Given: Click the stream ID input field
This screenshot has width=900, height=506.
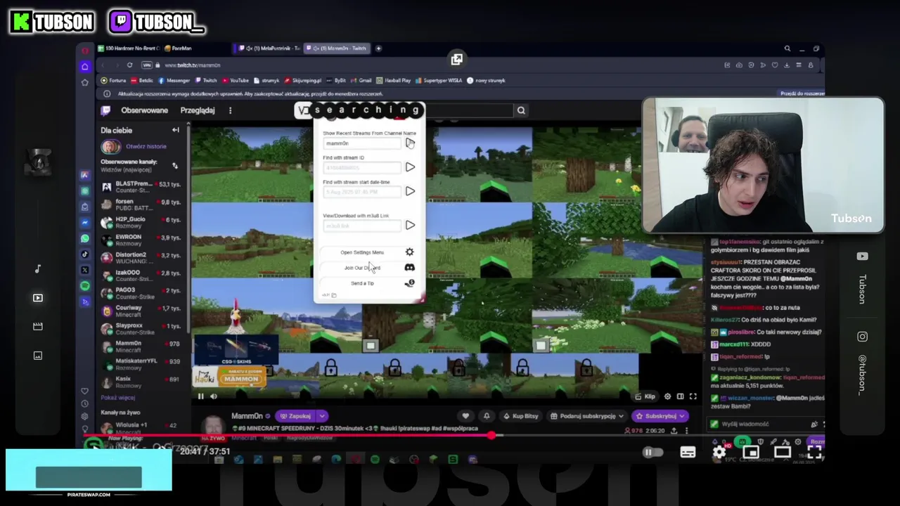Looking at the screenshot, I should point(362,167).
